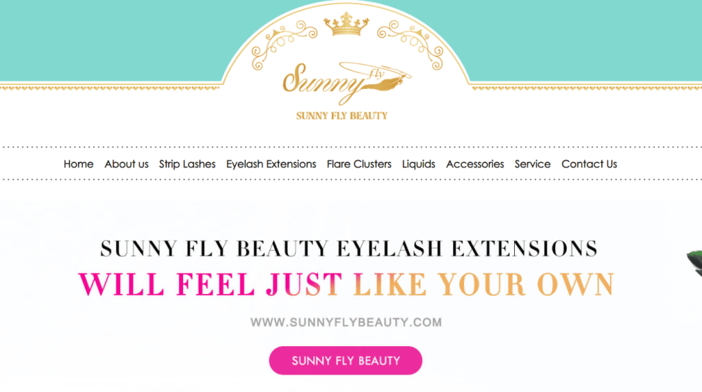Click the SUNNY FLY BEAUTY gold caption
The width and height of the screenshot is (702, 392).
coord(341,116)
